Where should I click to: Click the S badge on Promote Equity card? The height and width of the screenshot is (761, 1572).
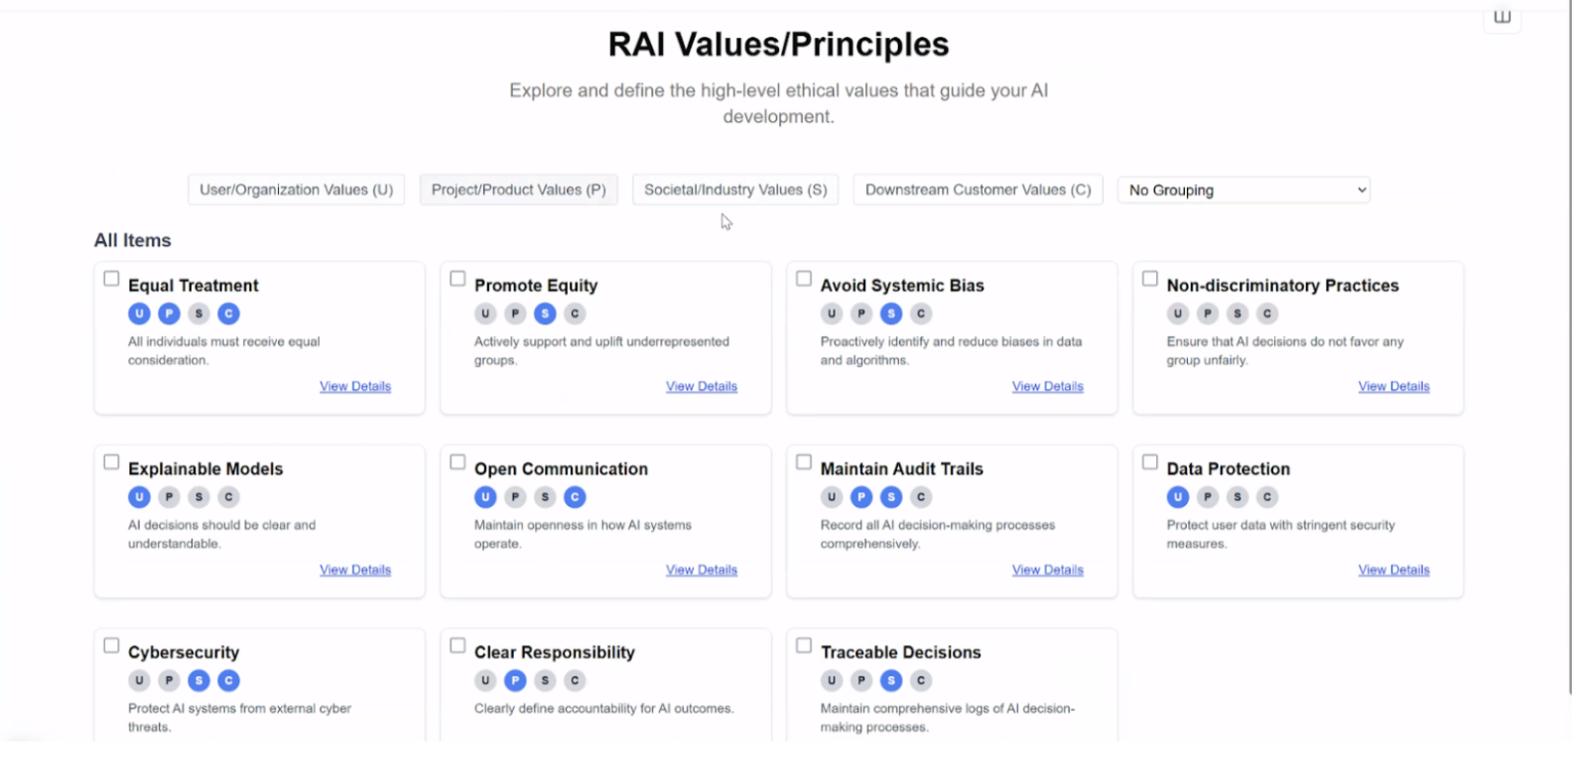pyautogui.click(x=545, y=314)
